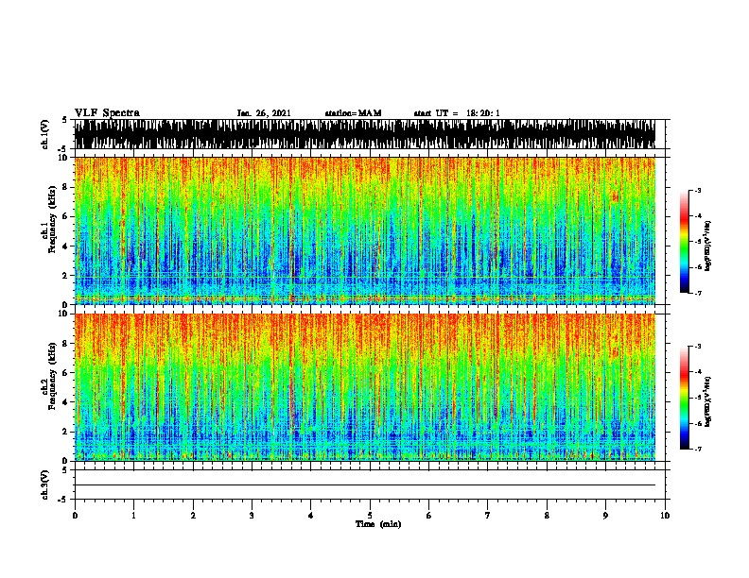Click the time axis tick label "9"

(605, 516)
